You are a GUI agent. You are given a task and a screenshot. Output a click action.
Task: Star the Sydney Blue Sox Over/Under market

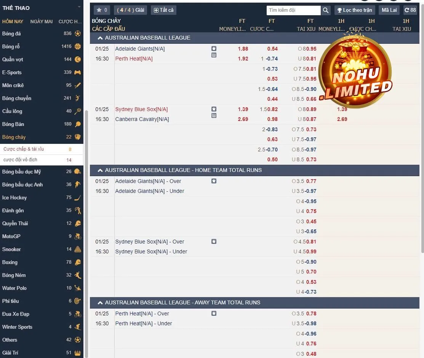(214, 241)
